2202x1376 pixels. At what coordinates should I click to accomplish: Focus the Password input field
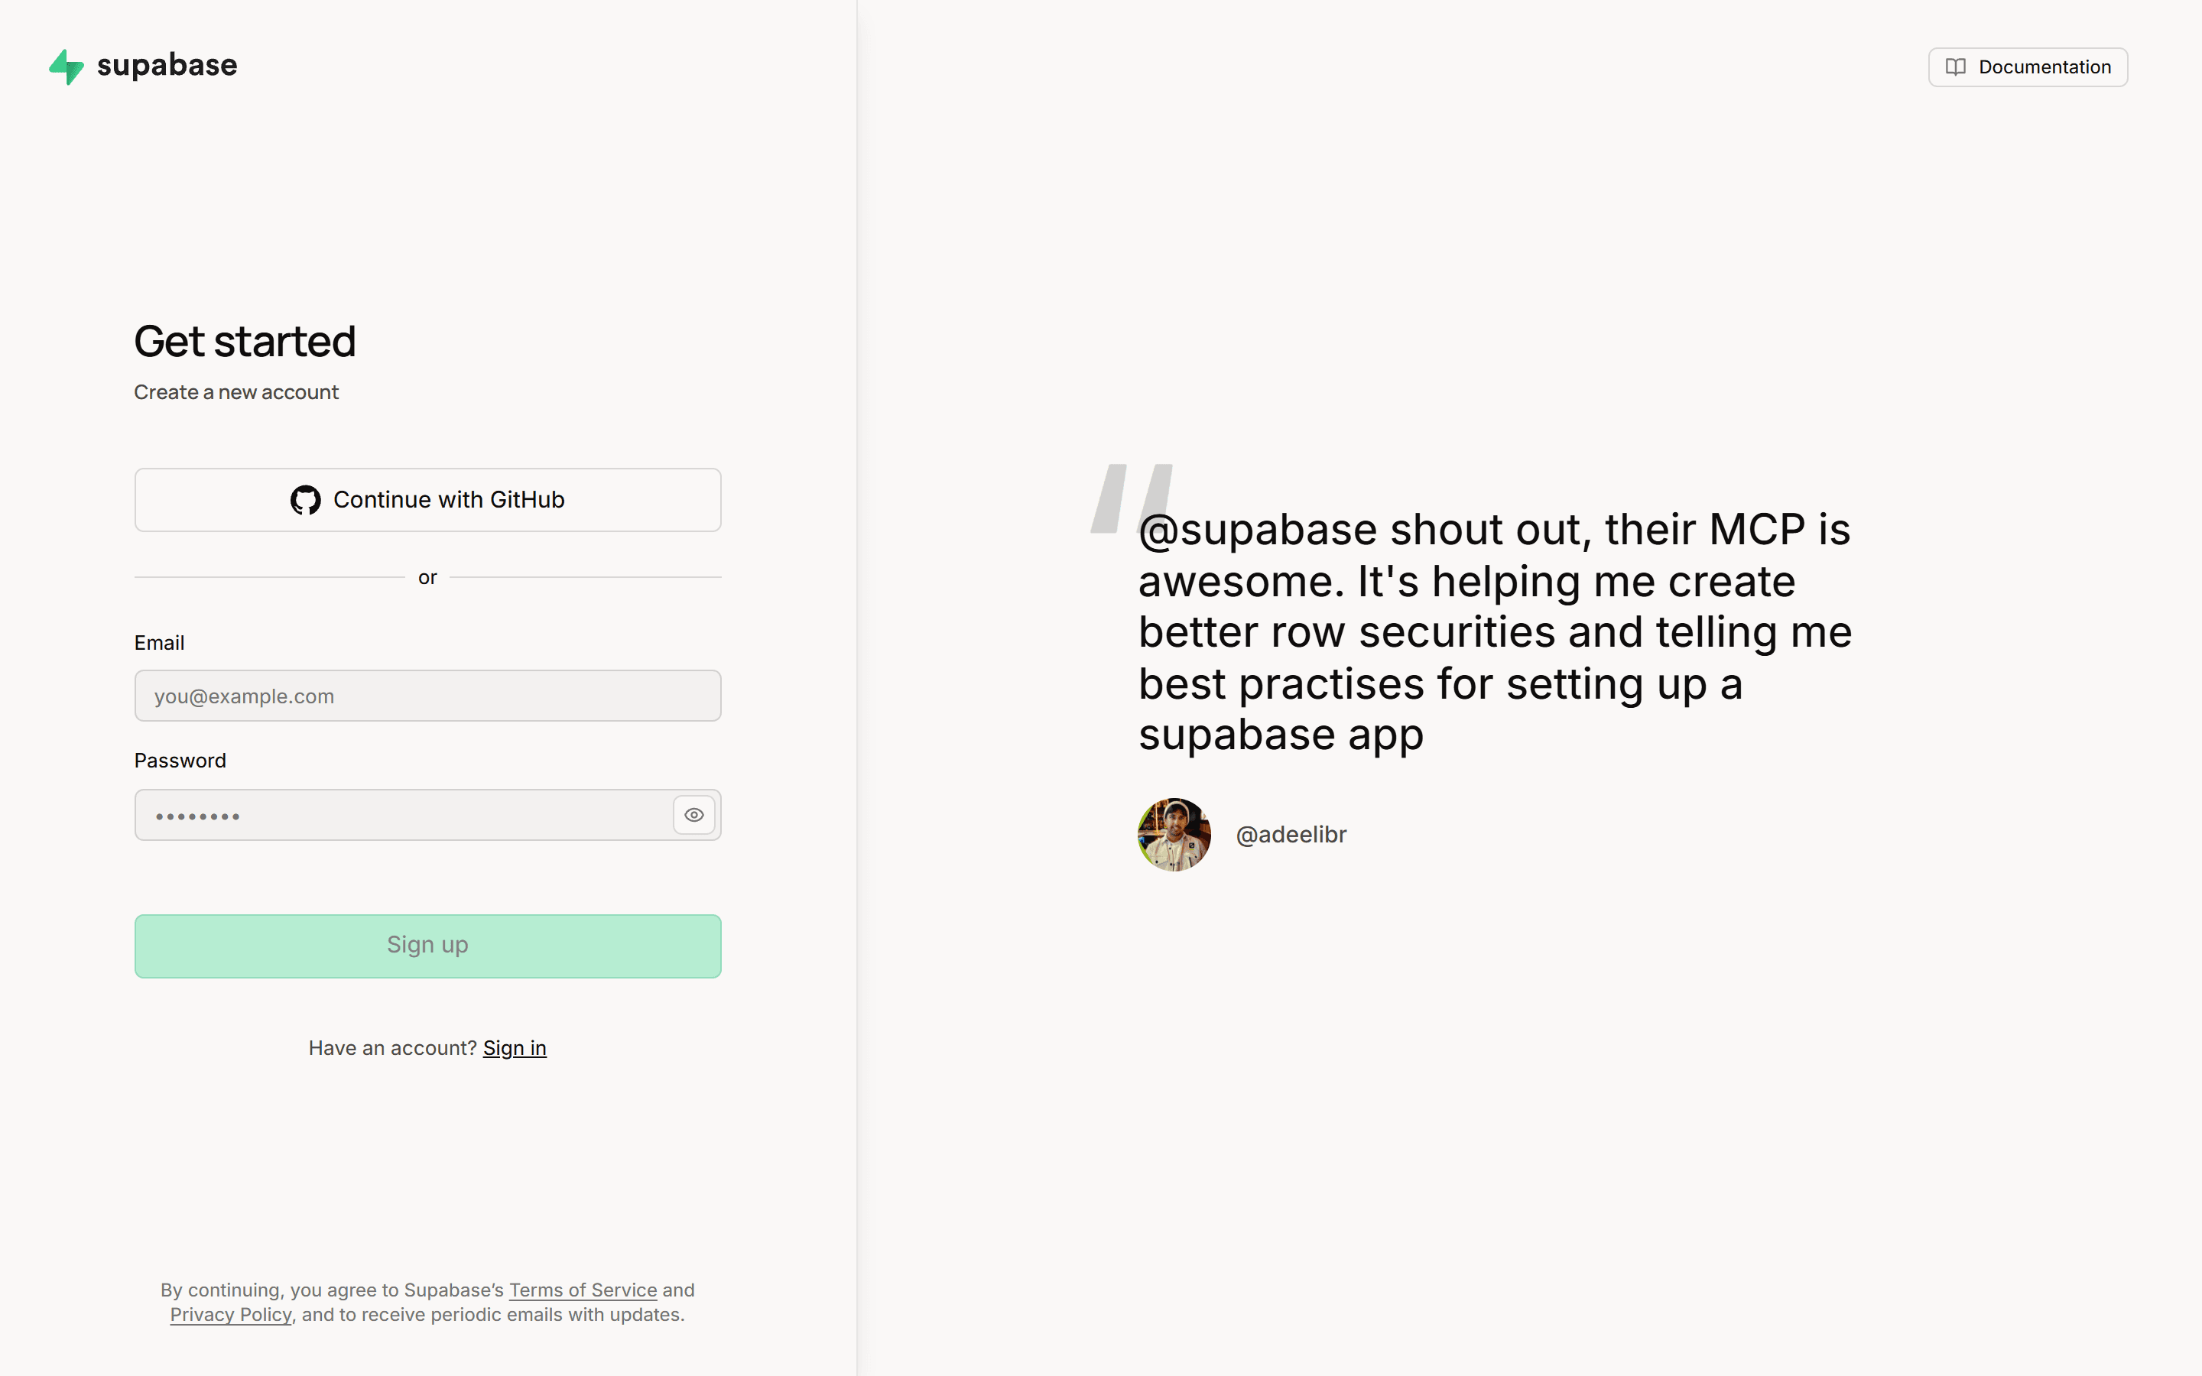(x=402, y=814)
